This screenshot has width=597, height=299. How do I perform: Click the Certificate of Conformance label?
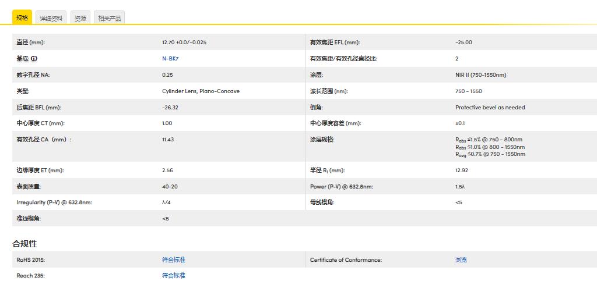pyautogui.click(x=346, y=260)
